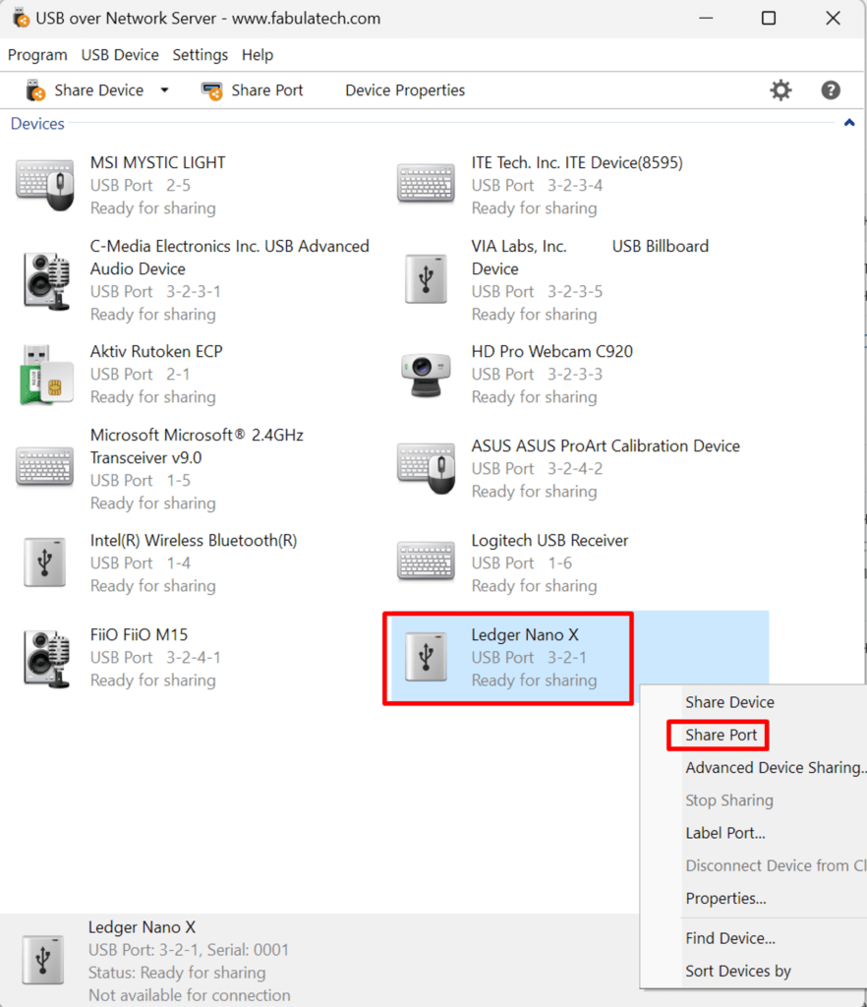Click the Microsoft 2.4GHz Transceiver keyboard icon
Viewport: 867px width, 1007px height.
pos(45,467)
